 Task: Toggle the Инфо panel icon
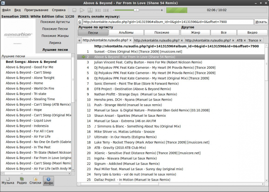click(x=48, y=181)
